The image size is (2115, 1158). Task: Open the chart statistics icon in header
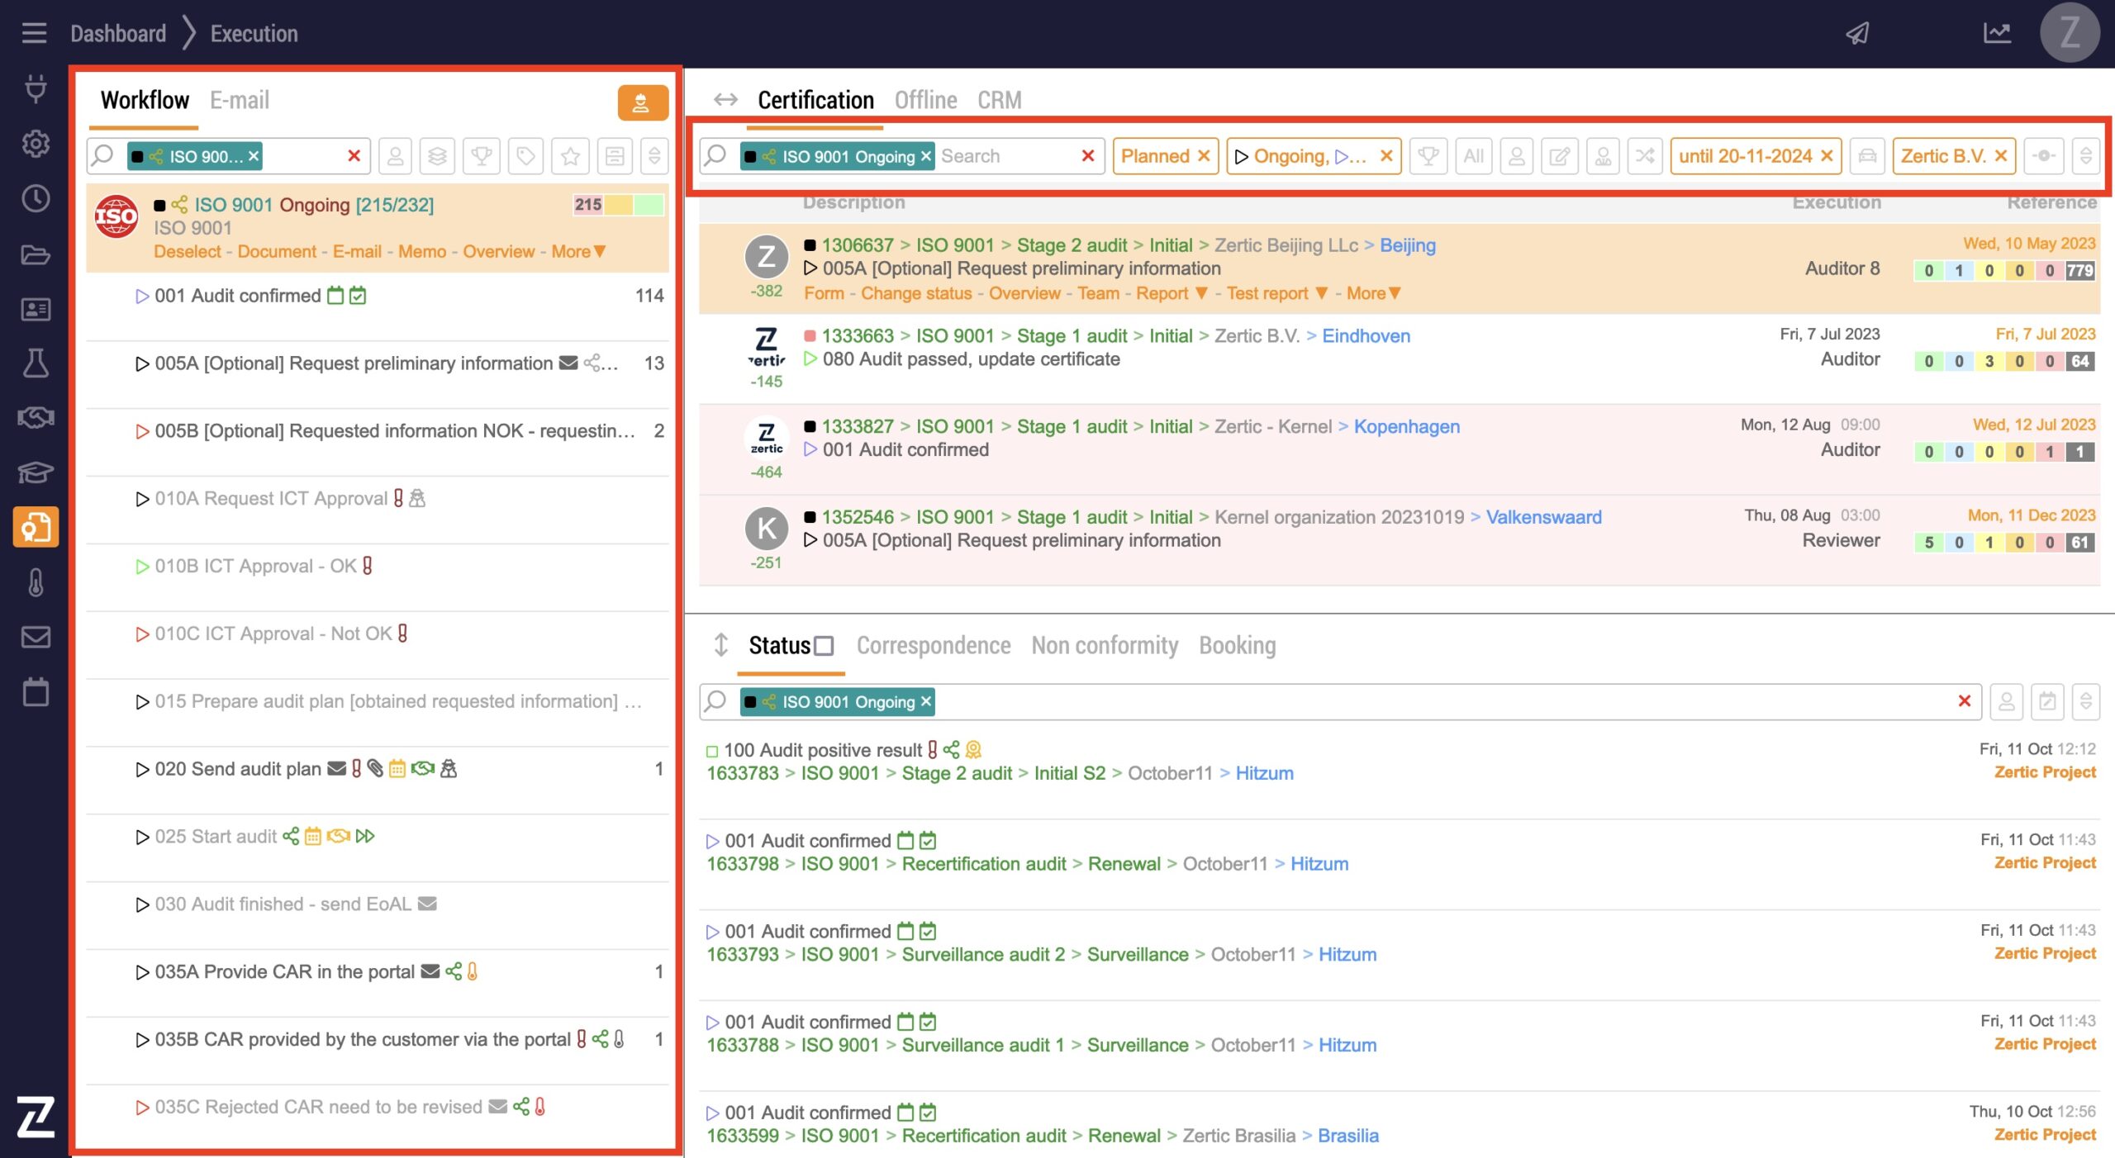(1996, 33)
